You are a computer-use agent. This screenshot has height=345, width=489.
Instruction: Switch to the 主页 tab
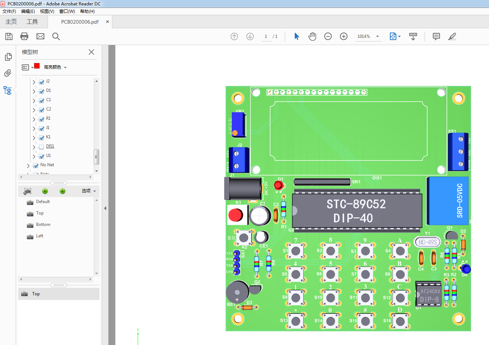[x=11, y=22]
